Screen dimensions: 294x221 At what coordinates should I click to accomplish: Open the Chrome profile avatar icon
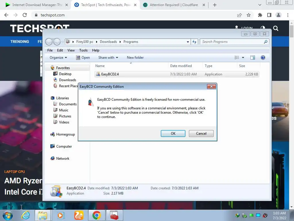[x=278, y=15]
